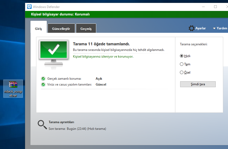Open the Geçmiş tab
Image resolution: width=228 pixels, height=149 pixels.
coord(86,28)
